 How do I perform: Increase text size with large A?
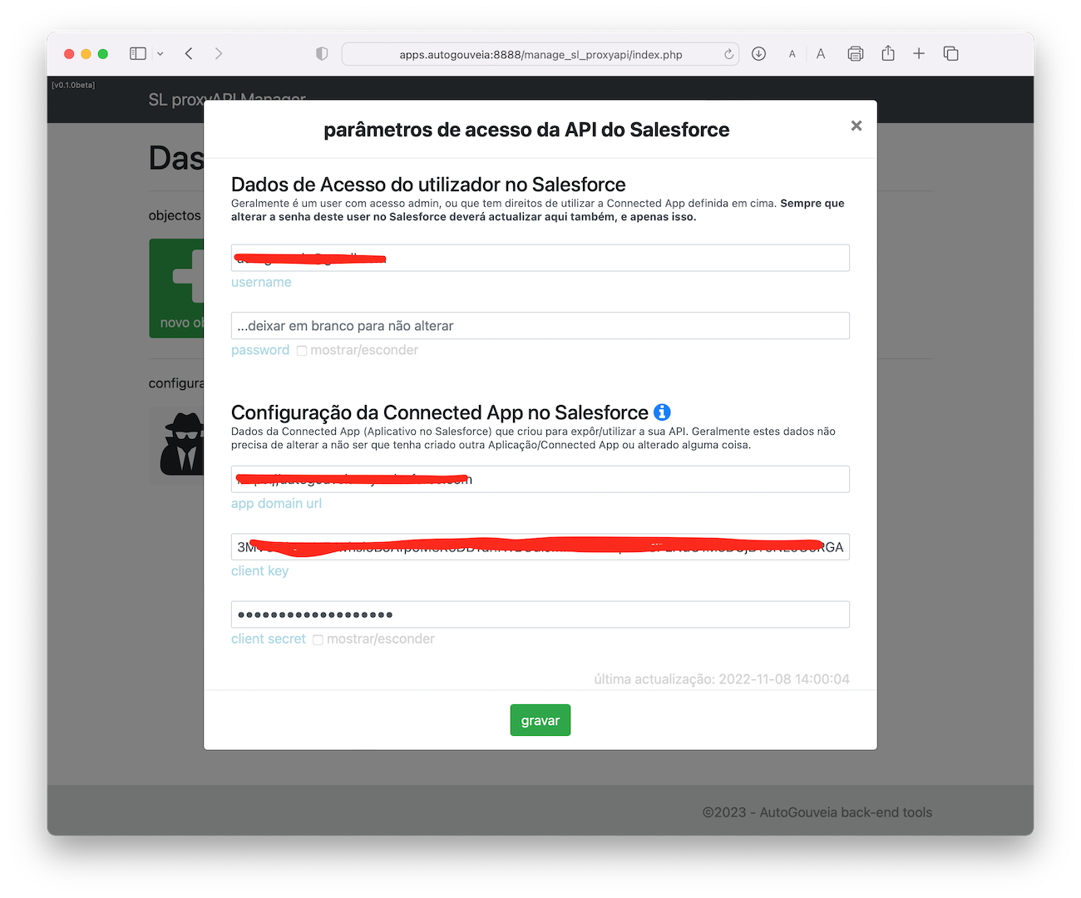[x=821, y=54]
